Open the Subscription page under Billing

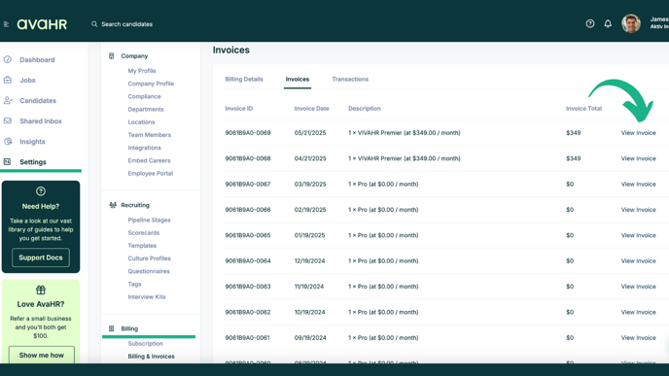[x=145, y=343]
